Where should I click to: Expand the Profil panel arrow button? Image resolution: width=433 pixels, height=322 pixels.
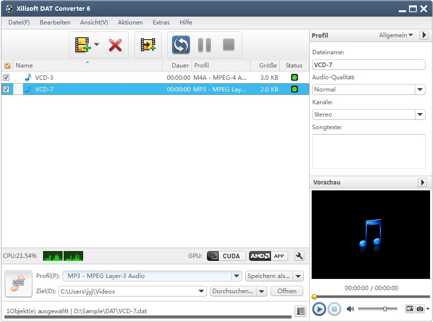[424, 35]
